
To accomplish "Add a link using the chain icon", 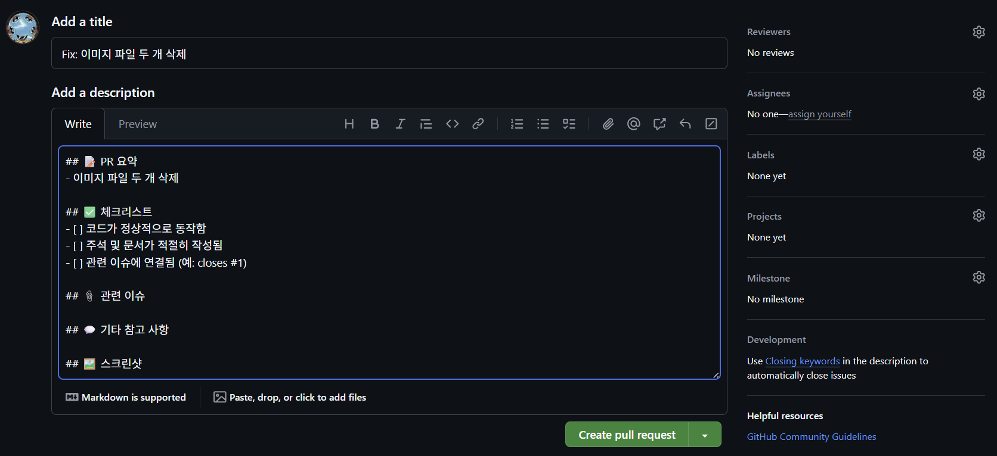I will [x=478, y=124].
